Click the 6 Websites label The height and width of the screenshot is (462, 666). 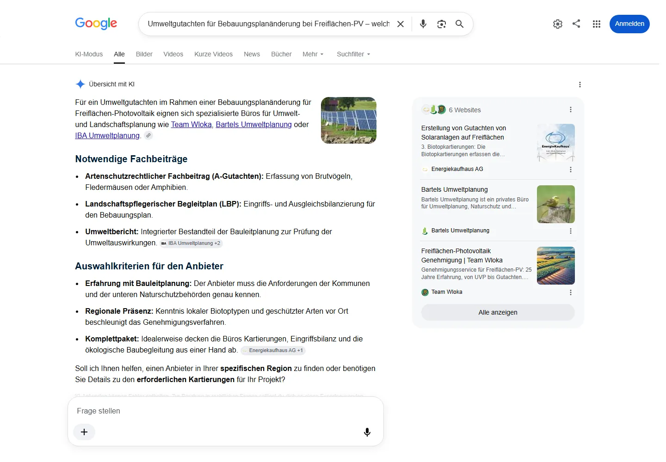465,110
